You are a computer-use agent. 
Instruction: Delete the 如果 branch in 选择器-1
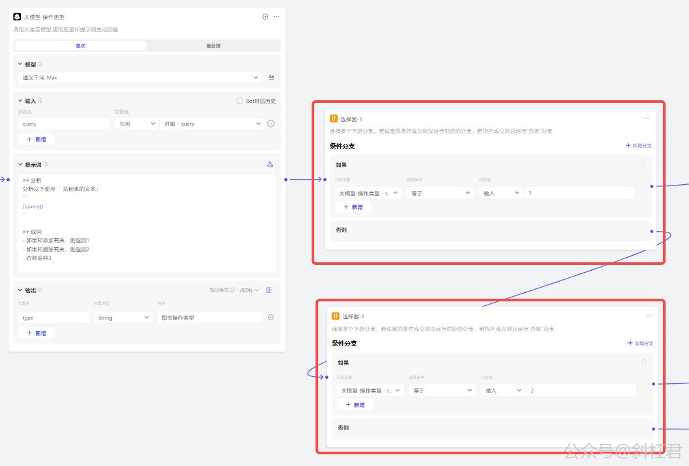pyautogui.click(x=642, y=165)
